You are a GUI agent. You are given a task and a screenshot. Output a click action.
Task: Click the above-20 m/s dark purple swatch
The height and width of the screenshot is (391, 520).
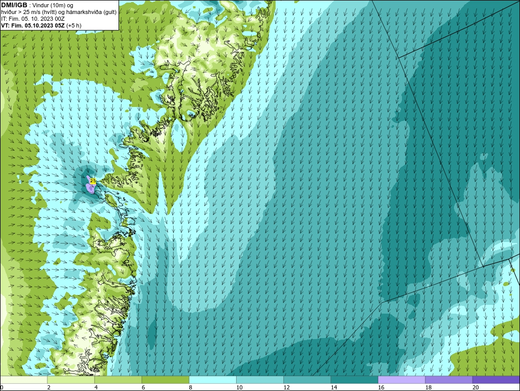point(496,380)
